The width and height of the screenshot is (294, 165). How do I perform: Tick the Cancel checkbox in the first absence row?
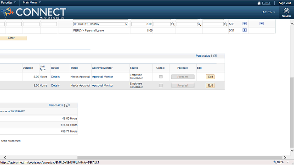(x=161, y=77)
